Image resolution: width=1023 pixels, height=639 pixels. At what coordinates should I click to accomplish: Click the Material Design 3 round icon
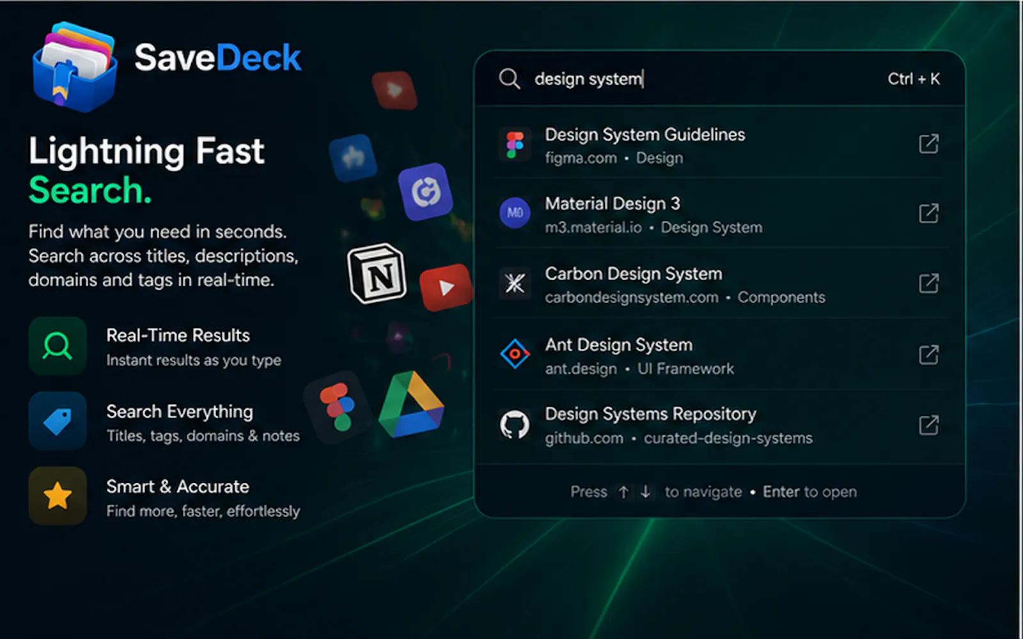click(x=515, y=213)
